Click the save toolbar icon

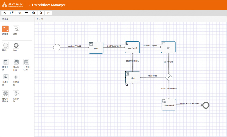5,13
